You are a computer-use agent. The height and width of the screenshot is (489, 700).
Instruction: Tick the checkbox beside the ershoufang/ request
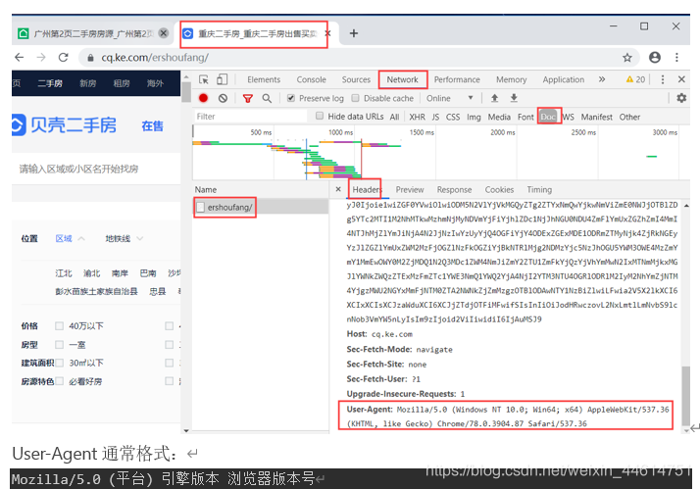tap(200, 208)
